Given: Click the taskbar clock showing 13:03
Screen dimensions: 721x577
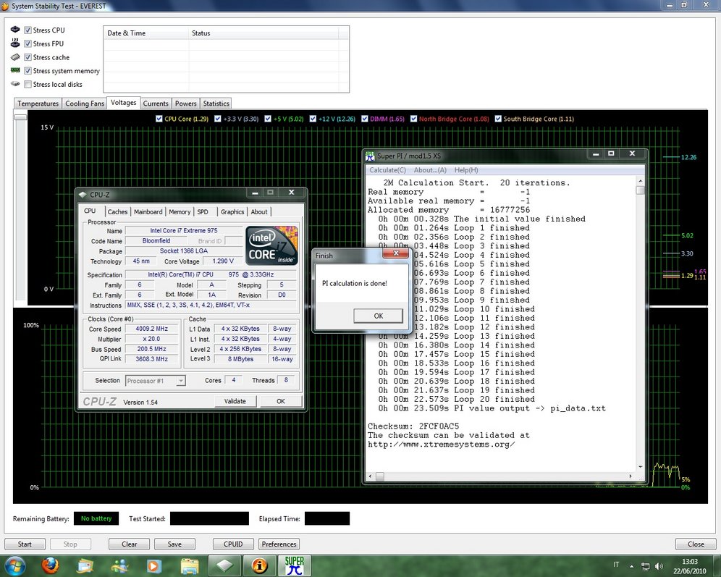Looking at the screenshot, I should click(690, 561).
